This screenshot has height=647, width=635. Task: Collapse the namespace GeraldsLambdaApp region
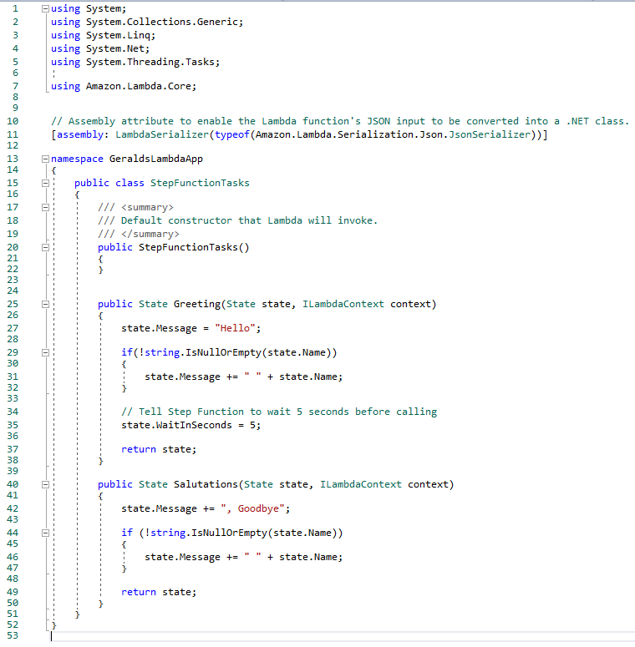click(x=45, y=159)
